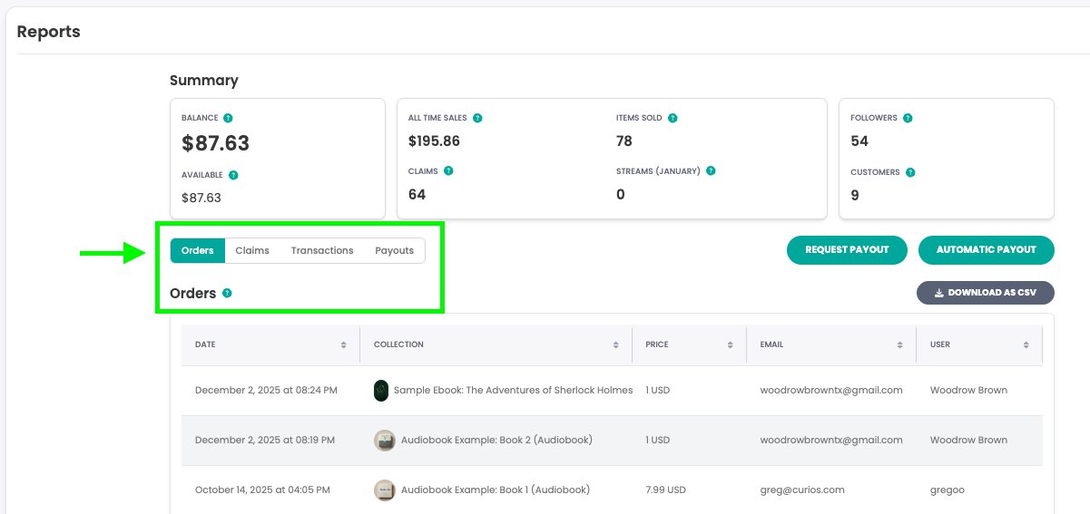Select the Payouts tab
Viewport: 1090px width, 514px height.
(394, 250)
